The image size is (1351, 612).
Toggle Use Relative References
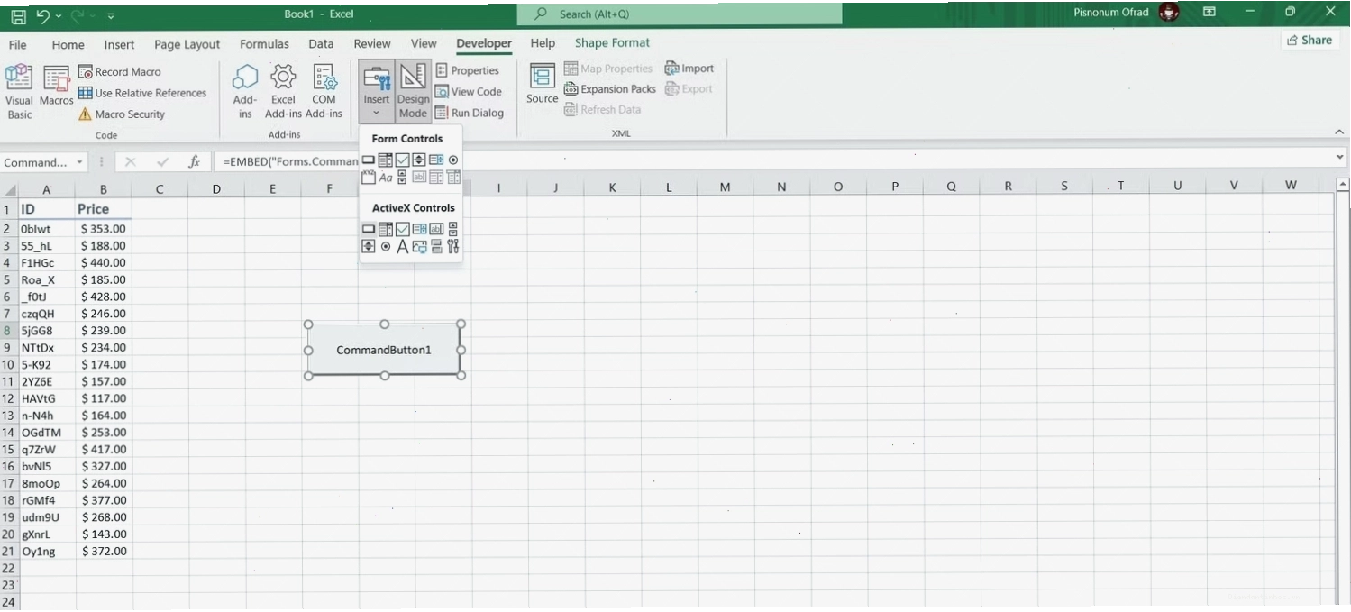pyautogui.click(x=142, y=93)
